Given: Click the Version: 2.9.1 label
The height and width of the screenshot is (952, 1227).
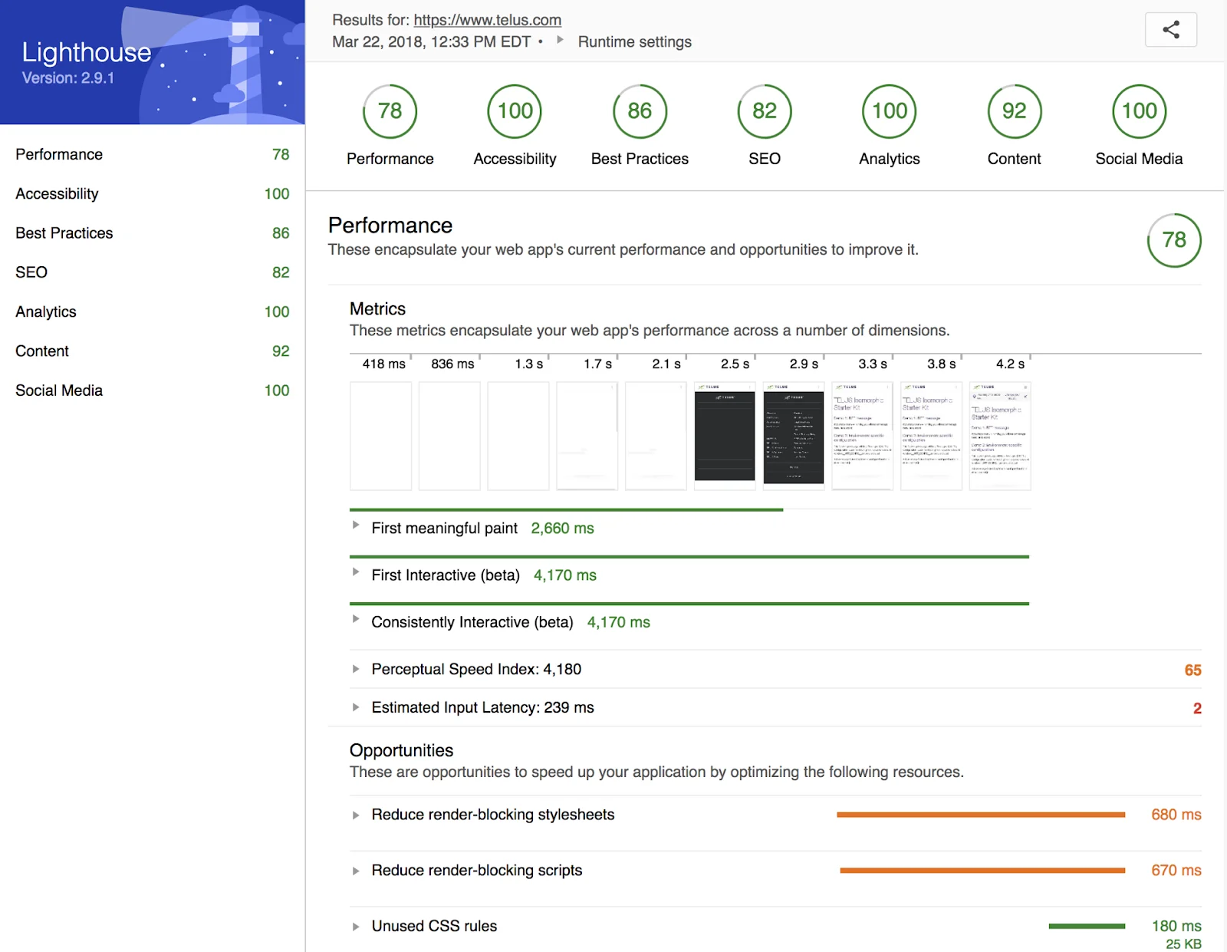Looking at the screenshot, I should 68,78.
